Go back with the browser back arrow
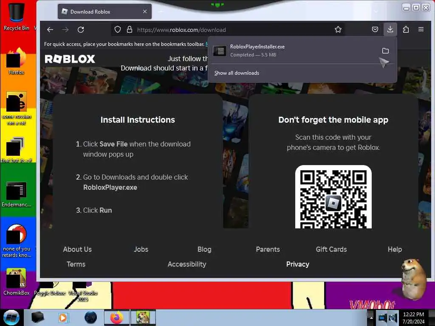The width and height of the screenshot is (435, 326). coord(50,30)
